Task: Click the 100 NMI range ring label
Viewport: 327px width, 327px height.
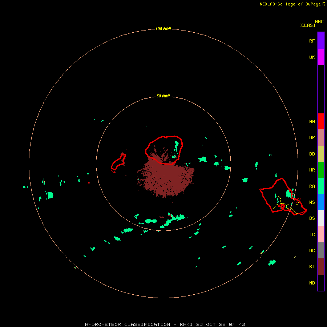Action: (x=163, y=29)
